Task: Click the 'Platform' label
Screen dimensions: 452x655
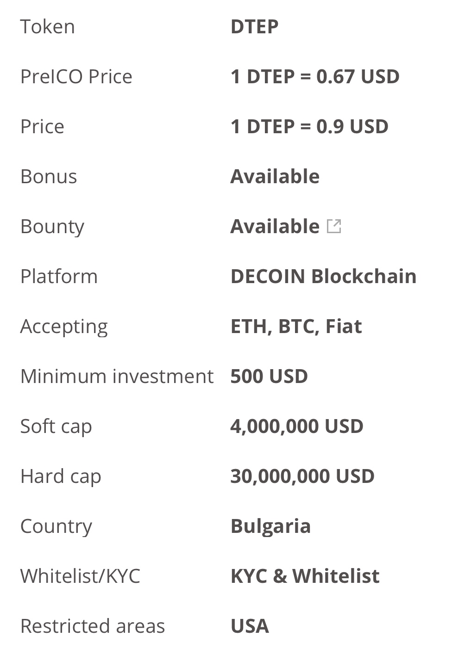Action: 59,276
